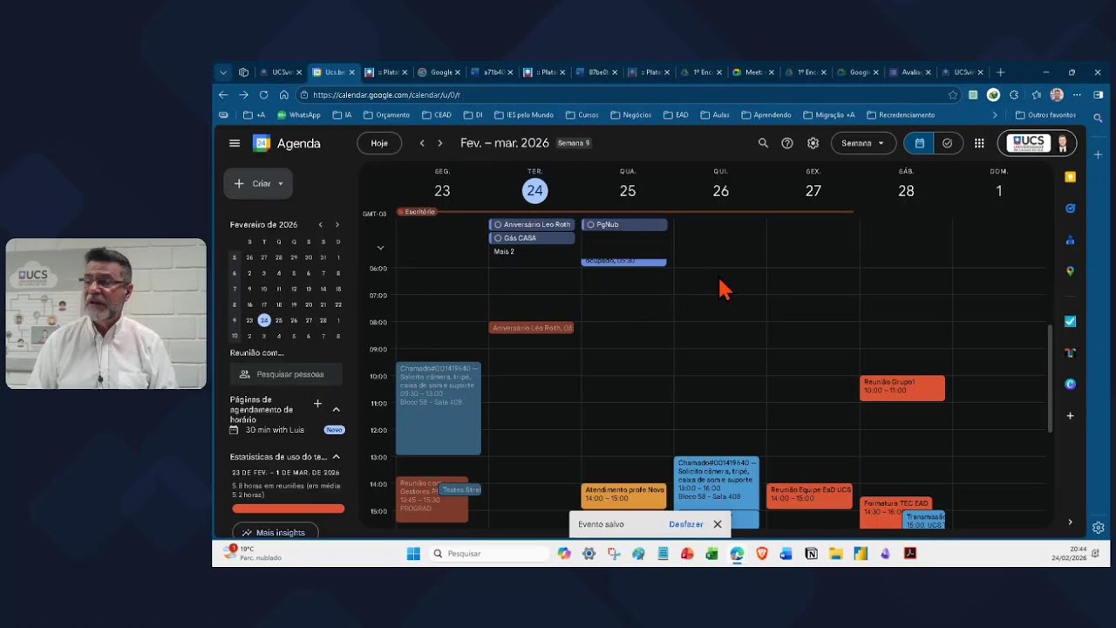Open the Settings gear in Agenda header
The height and width of the screenshot is (628, 1116).
pos(813,143)
